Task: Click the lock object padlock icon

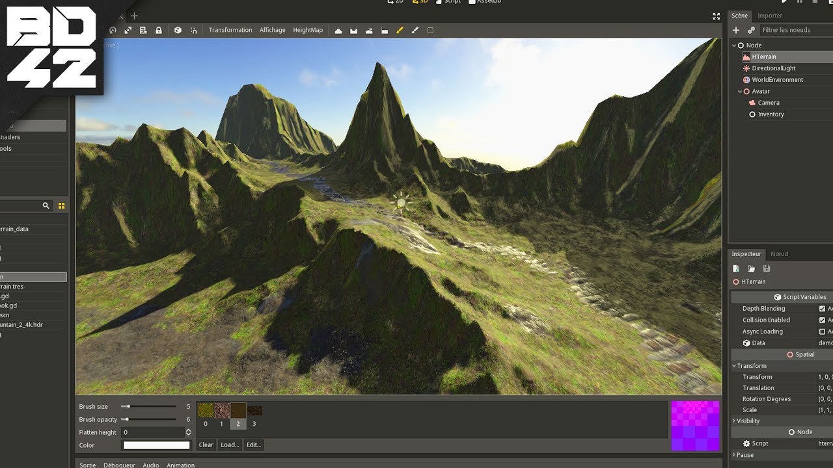Action: 159,31
